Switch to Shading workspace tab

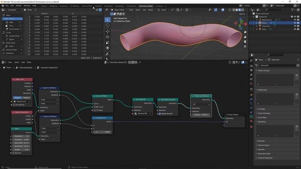(98, 6)
